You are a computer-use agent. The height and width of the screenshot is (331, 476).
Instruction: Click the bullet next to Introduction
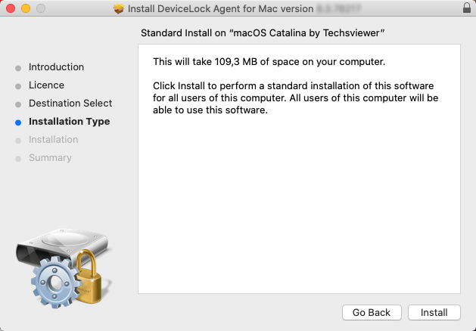click(x=18, y=68)
